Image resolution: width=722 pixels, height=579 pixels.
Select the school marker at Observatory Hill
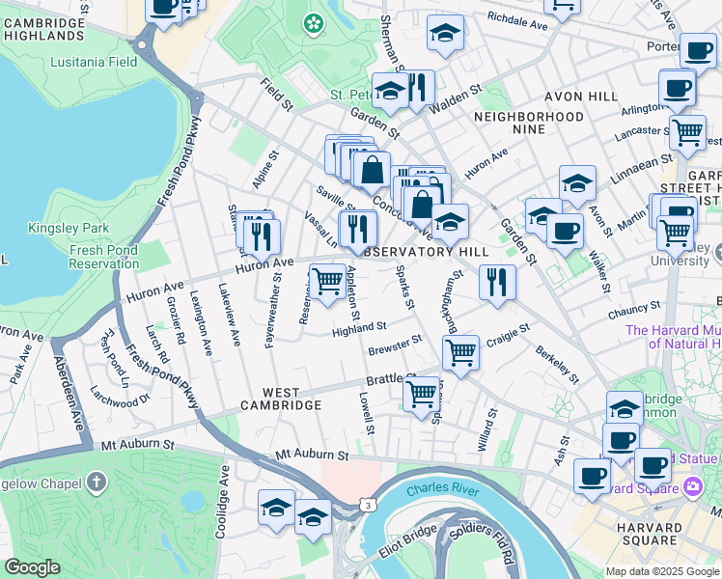(451, 222)
